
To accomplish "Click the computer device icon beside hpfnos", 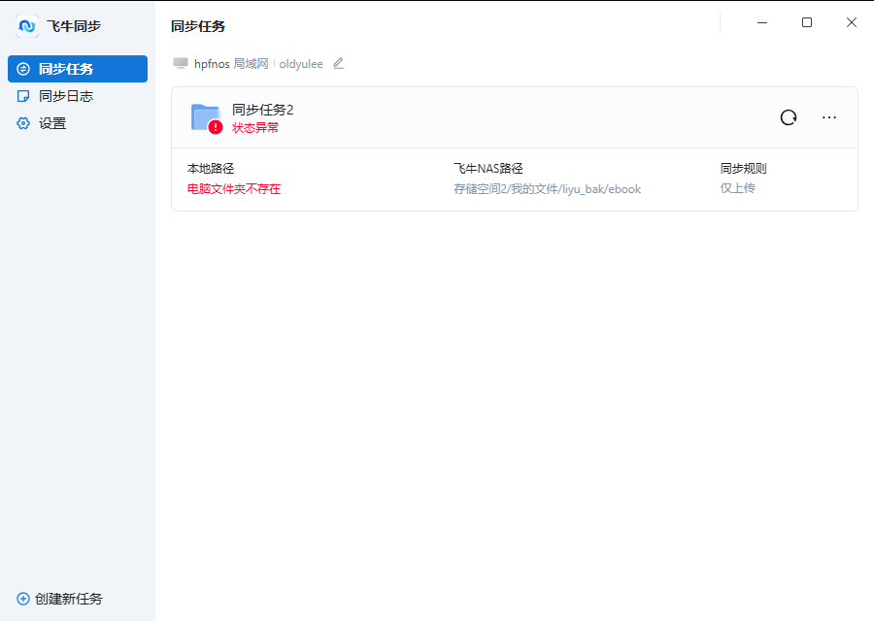I will pyautogui.click(x=180, y=63).
